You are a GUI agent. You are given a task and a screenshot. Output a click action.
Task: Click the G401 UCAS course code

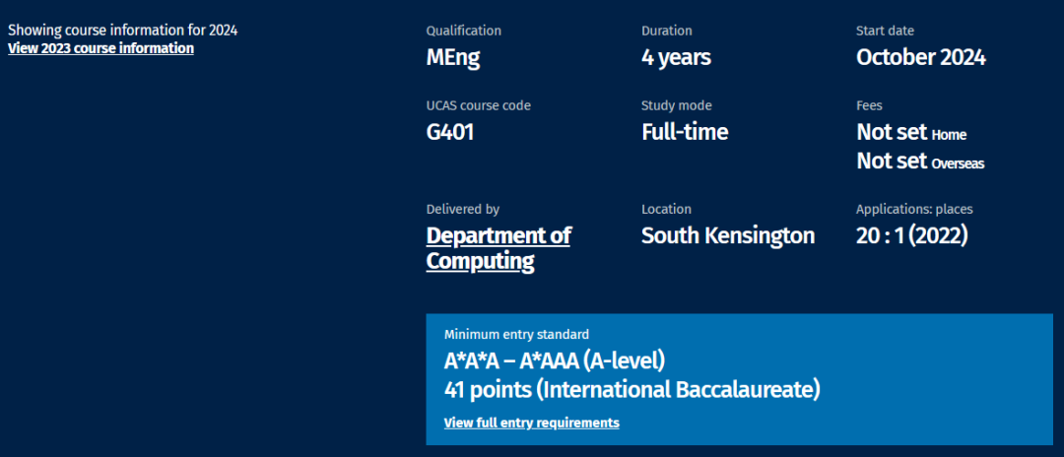click(450, 132)
